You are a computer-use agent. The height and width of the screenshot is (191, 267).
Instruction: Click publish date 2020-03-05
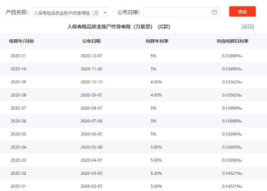pos(91,173)
